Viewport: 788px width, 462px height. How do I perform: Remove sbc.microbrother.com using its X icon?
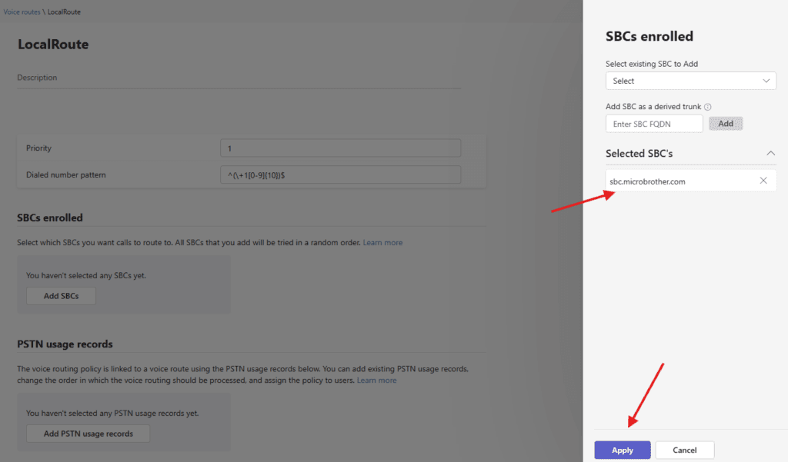pos(763,181)
